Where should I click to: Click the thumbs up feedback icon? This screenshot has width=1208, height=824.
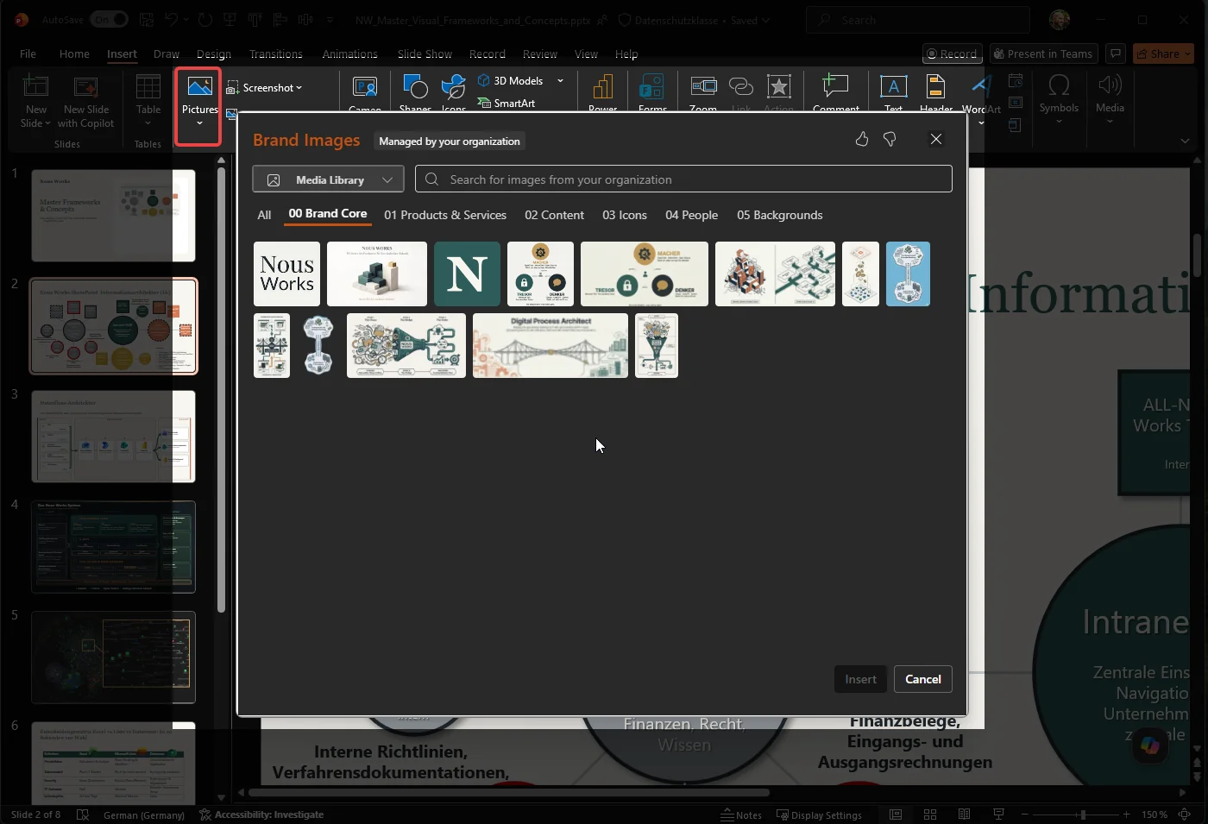[x=861, y=139]
